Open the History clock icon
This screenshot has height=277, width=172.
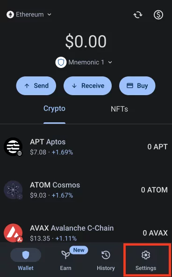coord(106,255)
